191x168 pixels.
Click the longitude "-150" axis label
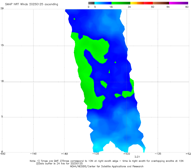3,154
